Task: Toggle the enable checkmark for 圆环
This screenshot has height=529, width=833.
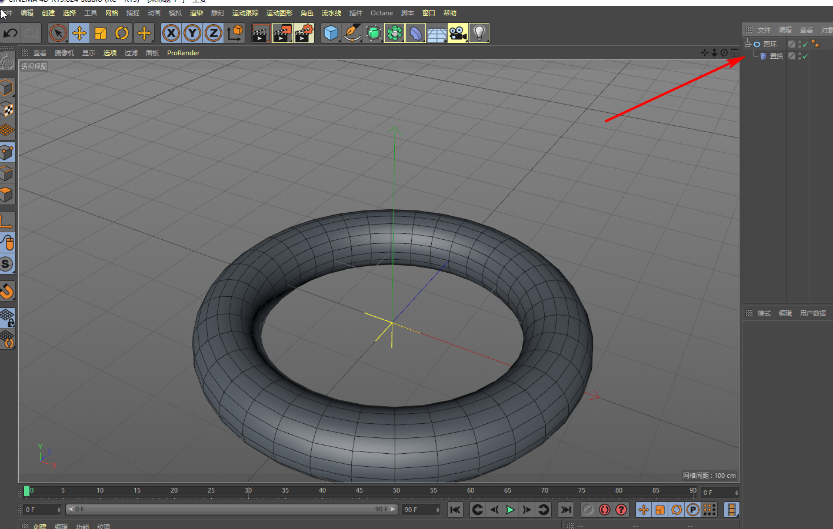Action: (805, 44)
